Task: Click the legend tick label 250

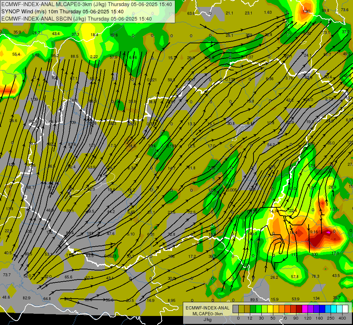Action: pos(331,318)
